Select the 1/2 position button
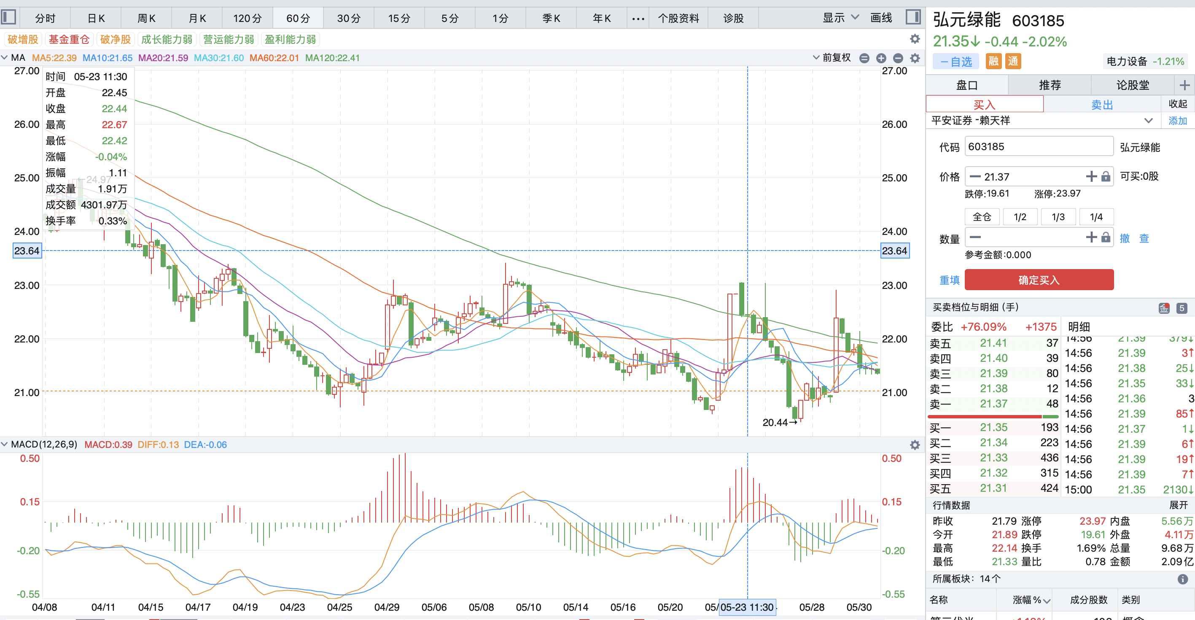Image resolution: width=1195 pixels, height=620 pixels. click(1020, 217)
